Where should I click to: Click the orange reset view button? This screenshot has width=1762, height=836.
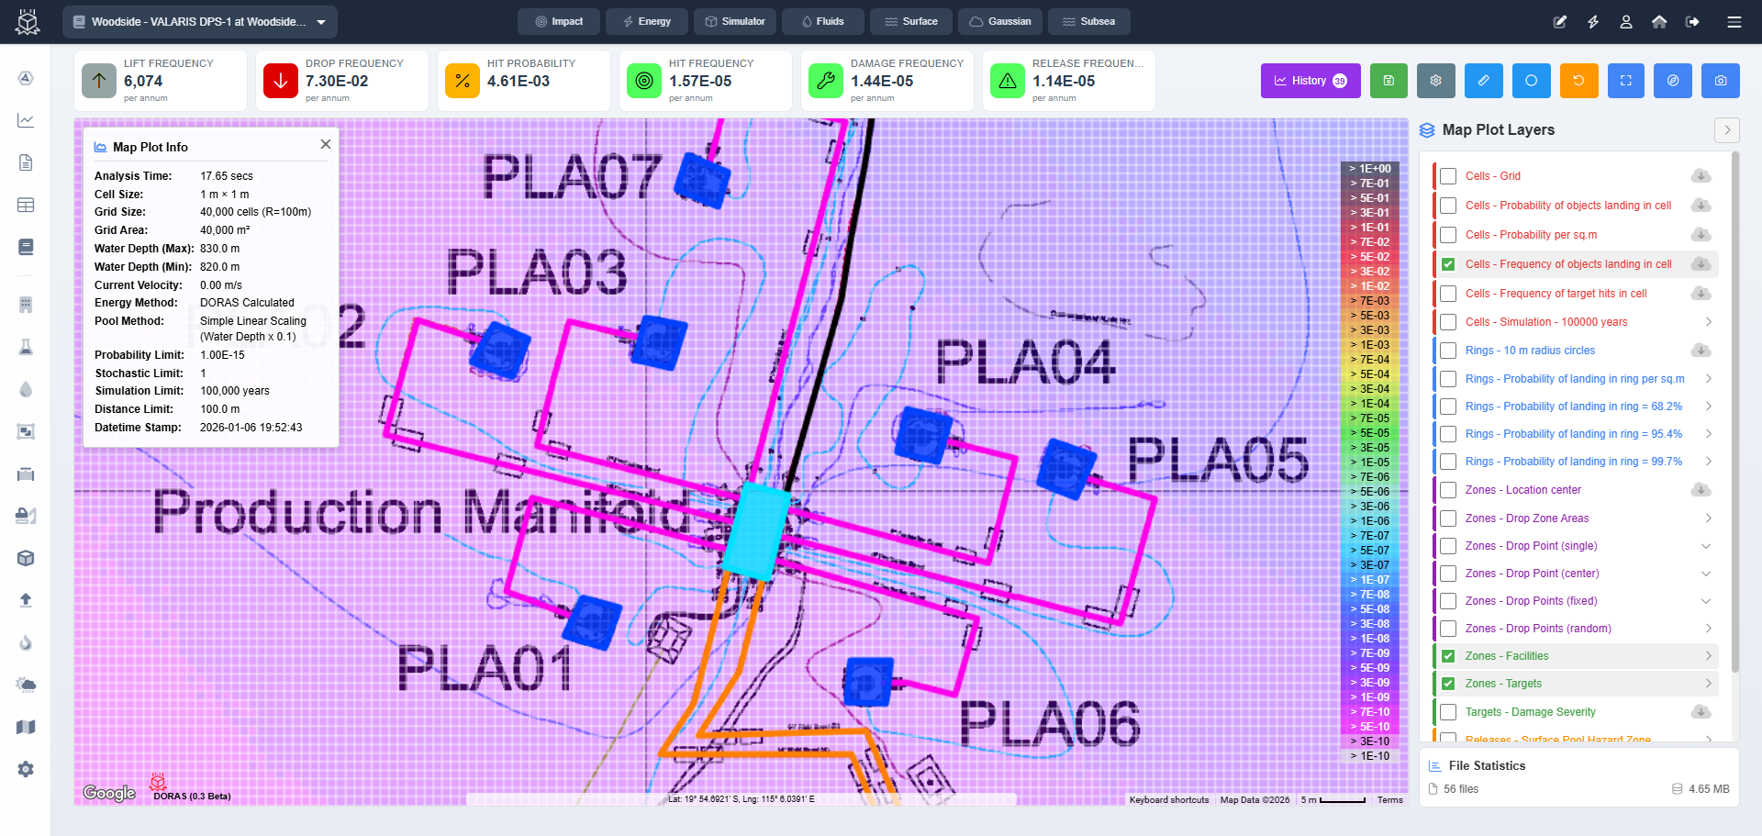pyautogui.click(x=1578, y=81)
